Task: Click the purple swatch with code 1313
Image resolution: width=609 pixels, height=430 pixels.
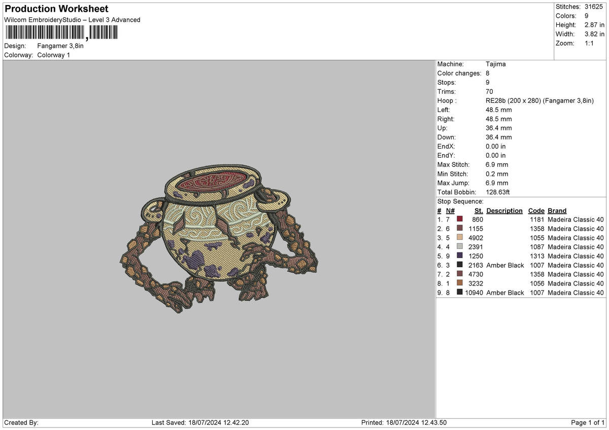Action: 459,256
